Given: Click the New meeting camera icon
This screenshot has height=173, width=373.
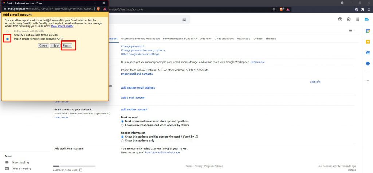Looking at the screenshot, I should (7, 162).
